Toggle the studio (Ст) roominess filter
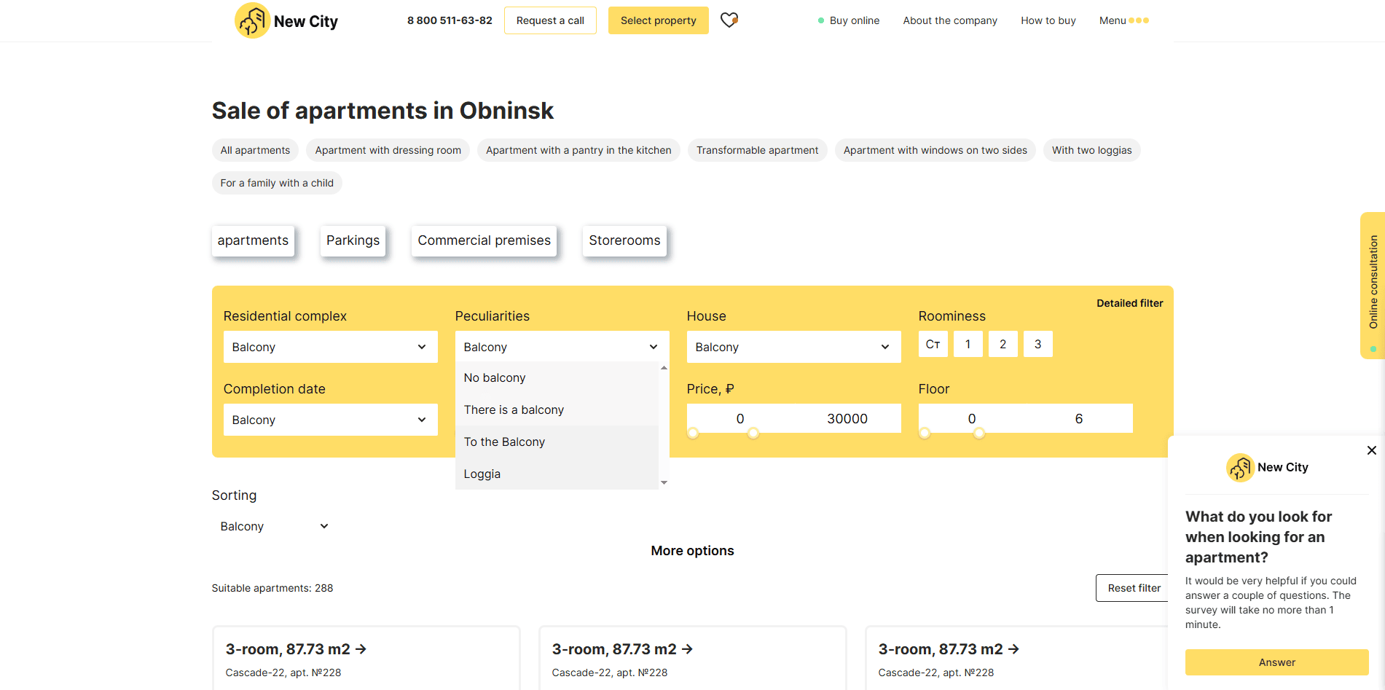This screenshot has width=1385, height=690. pos(933,345)
